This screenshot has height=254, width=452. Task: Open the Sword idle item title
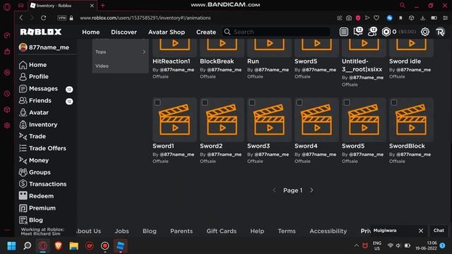point(405,61)
